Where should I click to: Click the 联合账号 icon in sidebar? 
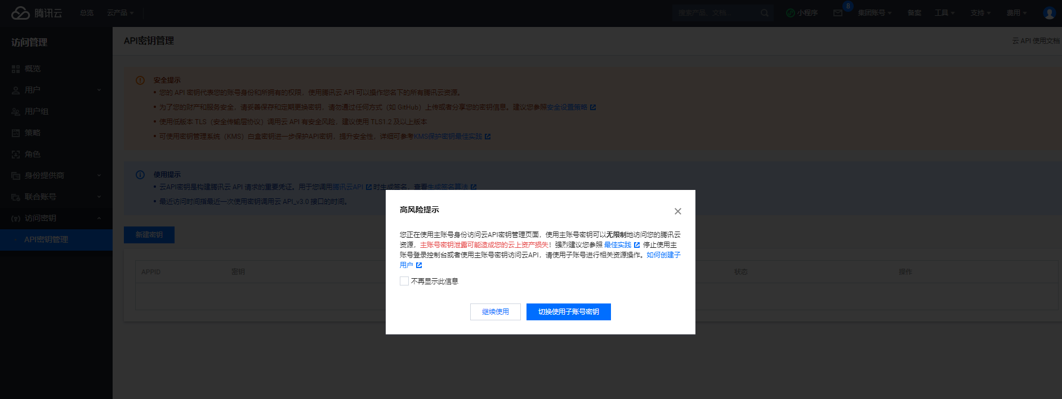pos(16,197)
